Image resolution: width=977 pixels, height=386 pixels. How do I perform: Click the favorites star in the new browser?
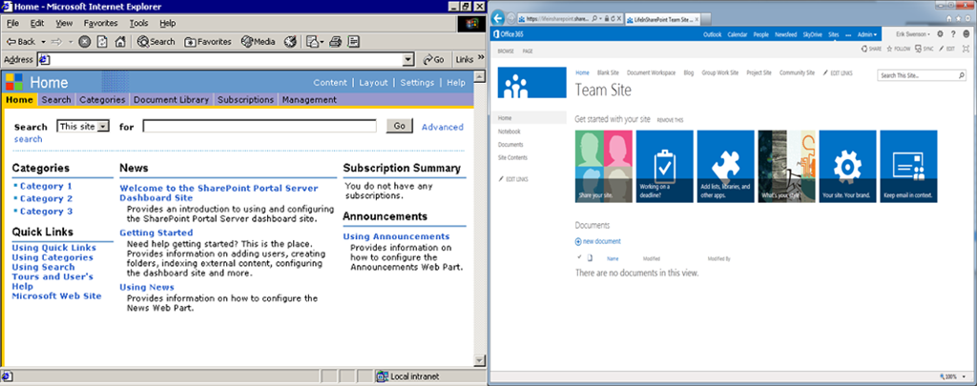click(x=958, y=19)
